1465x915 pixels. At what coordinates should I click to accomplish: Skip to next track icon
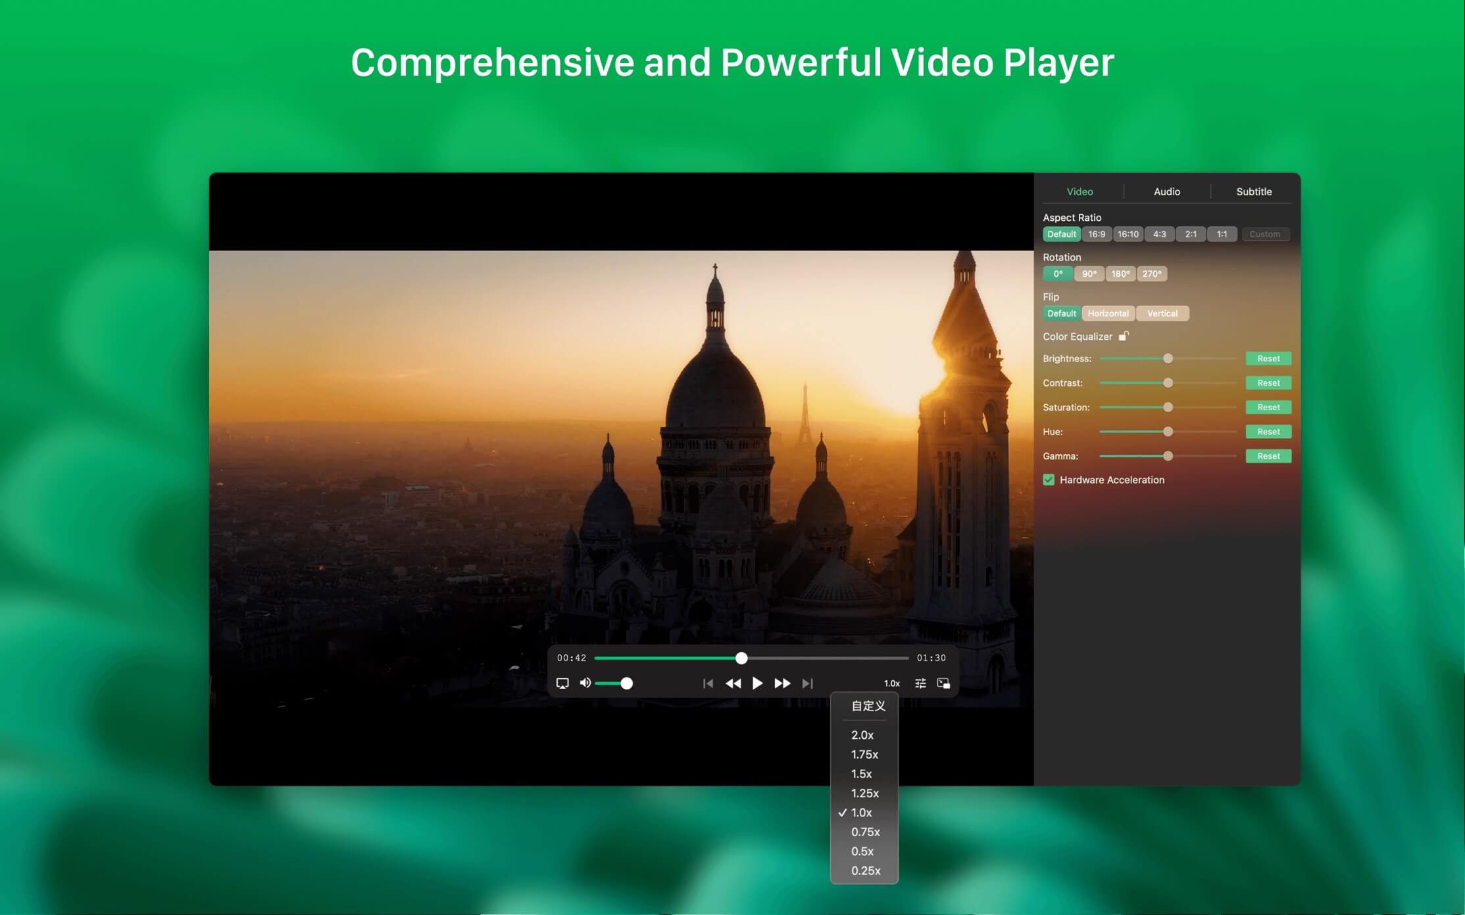(808, 684)
